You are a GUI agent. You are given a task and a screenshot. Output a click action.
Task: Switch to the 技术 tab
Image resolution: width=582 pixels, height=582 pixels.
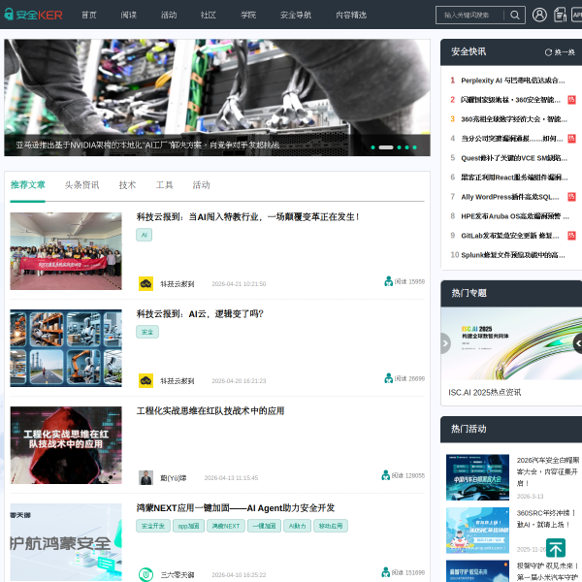127,185
